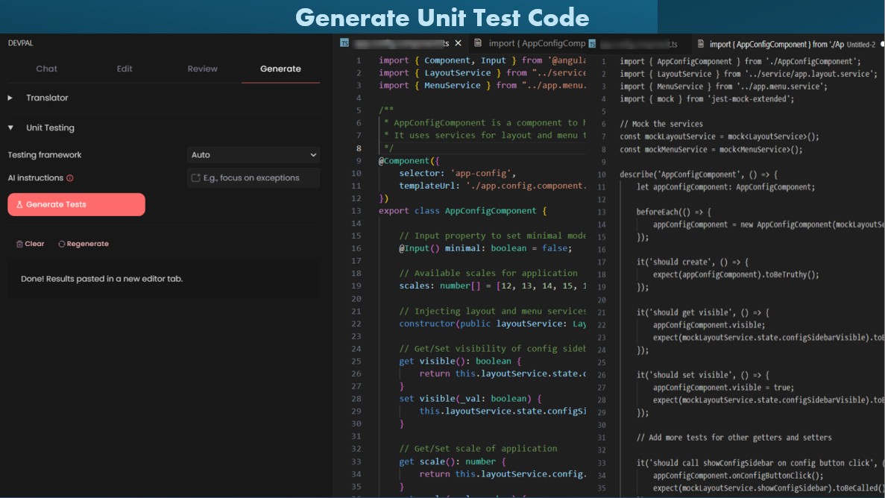
Task: Click 'get visible(): boolean {' in left editor
Action: point(460,362)
